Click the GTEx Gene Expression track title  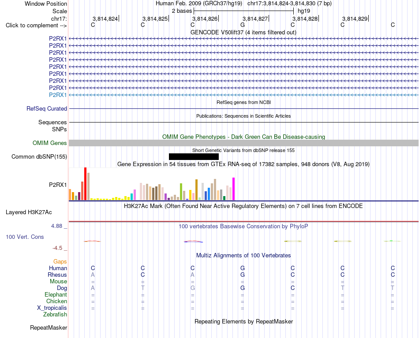coord(243,164)
